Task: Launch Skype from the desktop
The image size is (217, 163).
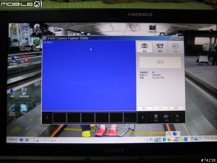Action: pos(24,109)
